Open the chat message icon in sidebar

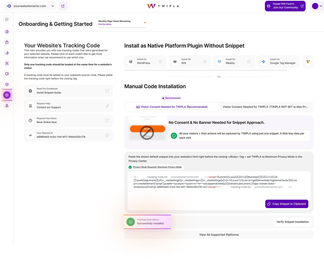coord(7,74)
